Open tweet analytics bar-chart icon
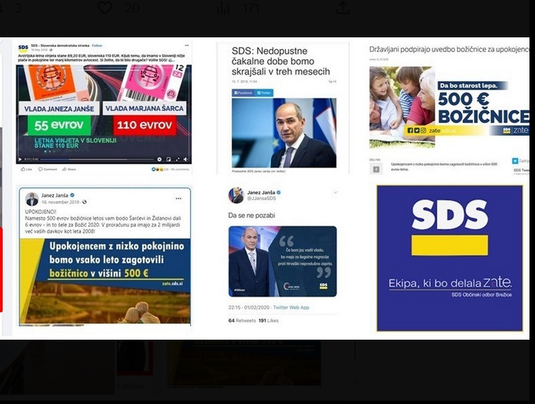 [x=223, y=8]
